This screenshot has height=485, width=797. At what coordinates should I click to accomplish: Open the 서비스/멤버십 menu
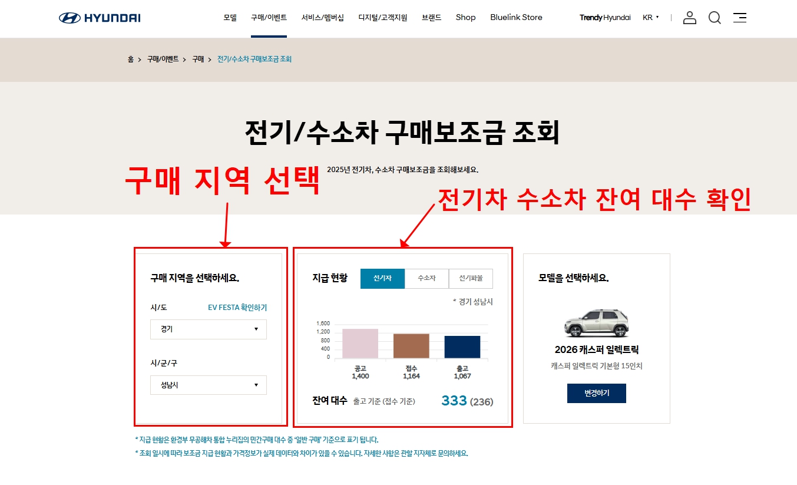pos(322,18)
